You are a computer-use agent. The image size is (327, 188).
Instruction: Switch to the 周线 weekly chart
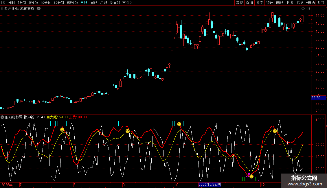94,3
